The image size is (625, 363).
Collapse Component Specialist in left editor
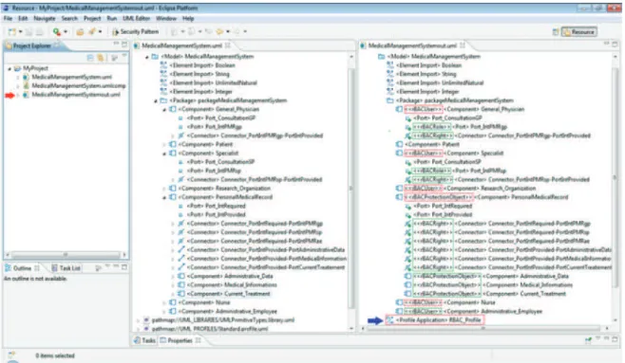tap(164, 154)
